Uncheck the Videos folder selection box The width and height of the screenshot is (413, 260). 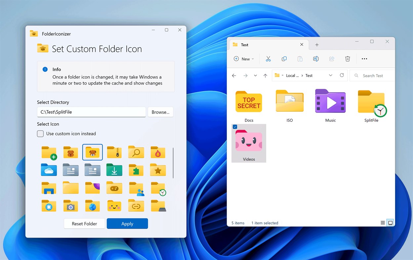pyautogui.click(x=235, y=127)
